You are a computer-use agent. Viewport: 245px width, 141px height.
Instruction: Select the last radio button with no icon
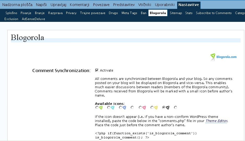pos(175,107)
